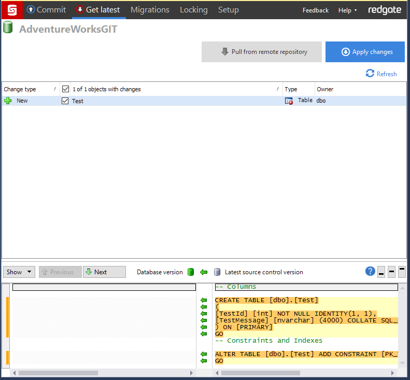This screenshot has width=410, height=380.
Task: Click left pane scrollbar right arrow
Action: click(x=191, y=373)
